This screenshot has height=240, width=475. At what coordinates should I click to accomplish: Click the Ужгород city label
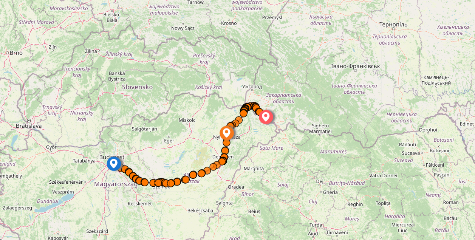(x=252, y=87)
